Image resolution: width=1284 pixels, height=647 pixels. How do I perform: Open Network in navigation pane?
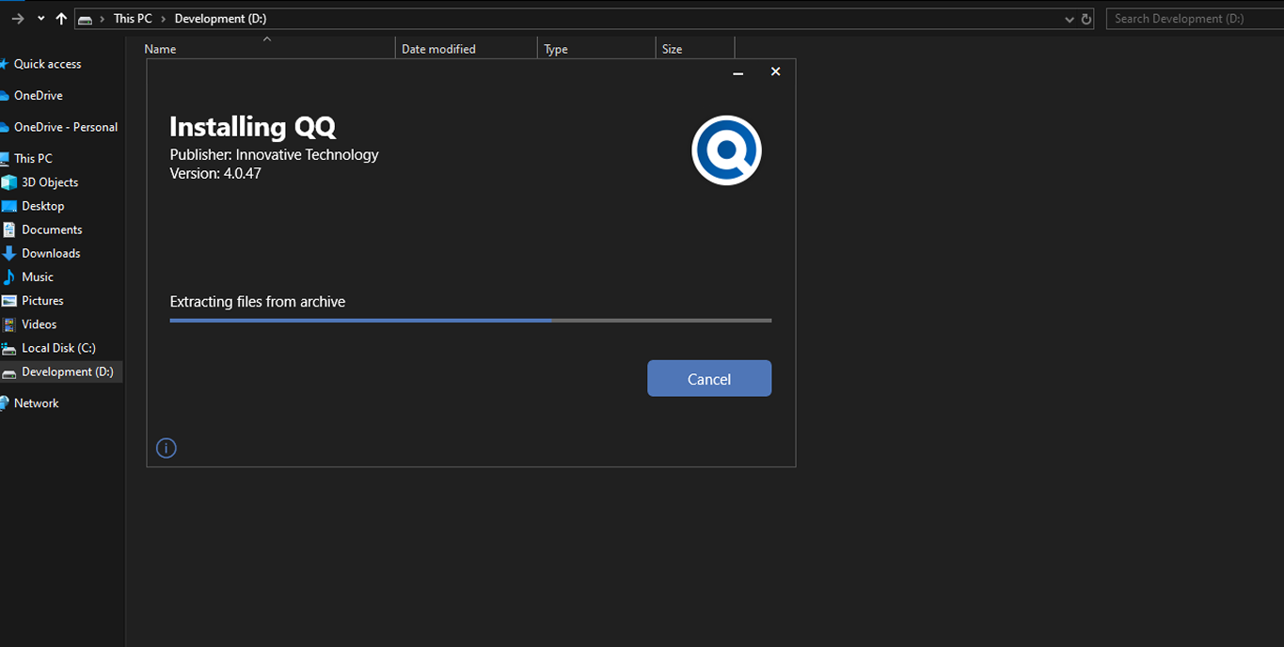(36, 402)
